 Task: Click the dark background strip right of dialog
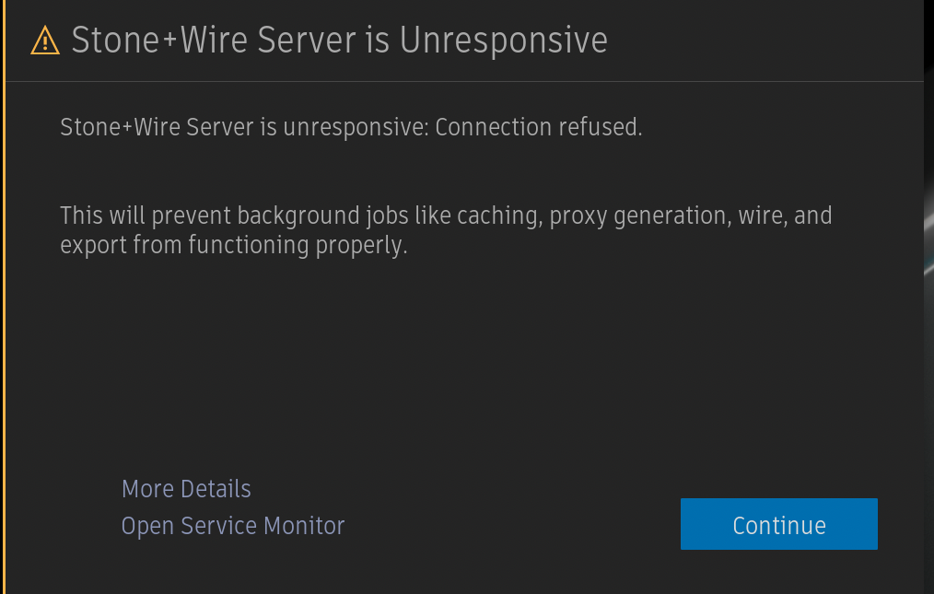928,368
